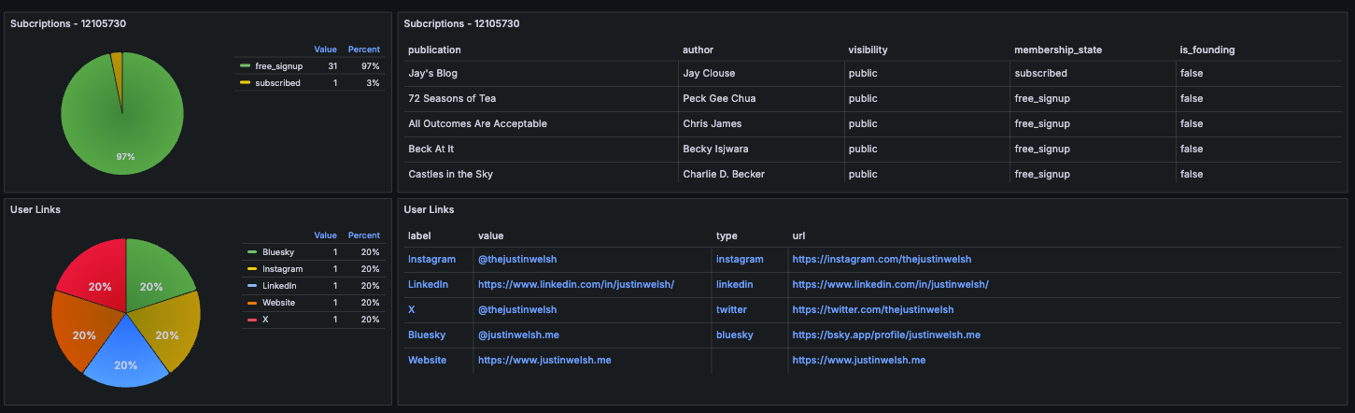This screenshot has height=413, width=1355.
Task: Open the User Links table panel title
Action: point(429,209)
